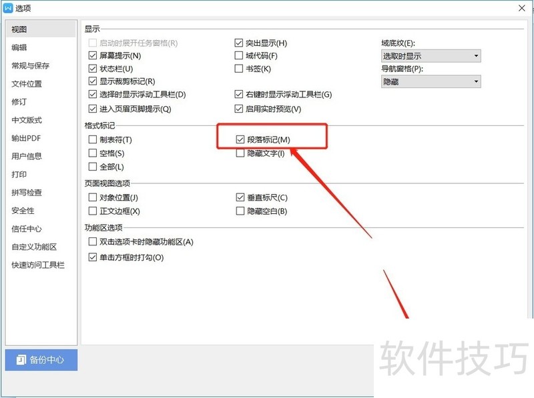Go to the 输出PDF settings
The width and height of the screenshot is (534, 398).
pyautogui.click(x=27, y=139)
